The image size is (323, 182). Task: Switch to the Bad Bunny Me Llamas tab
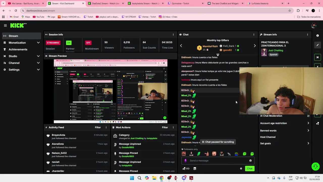(x=26, y=4)
